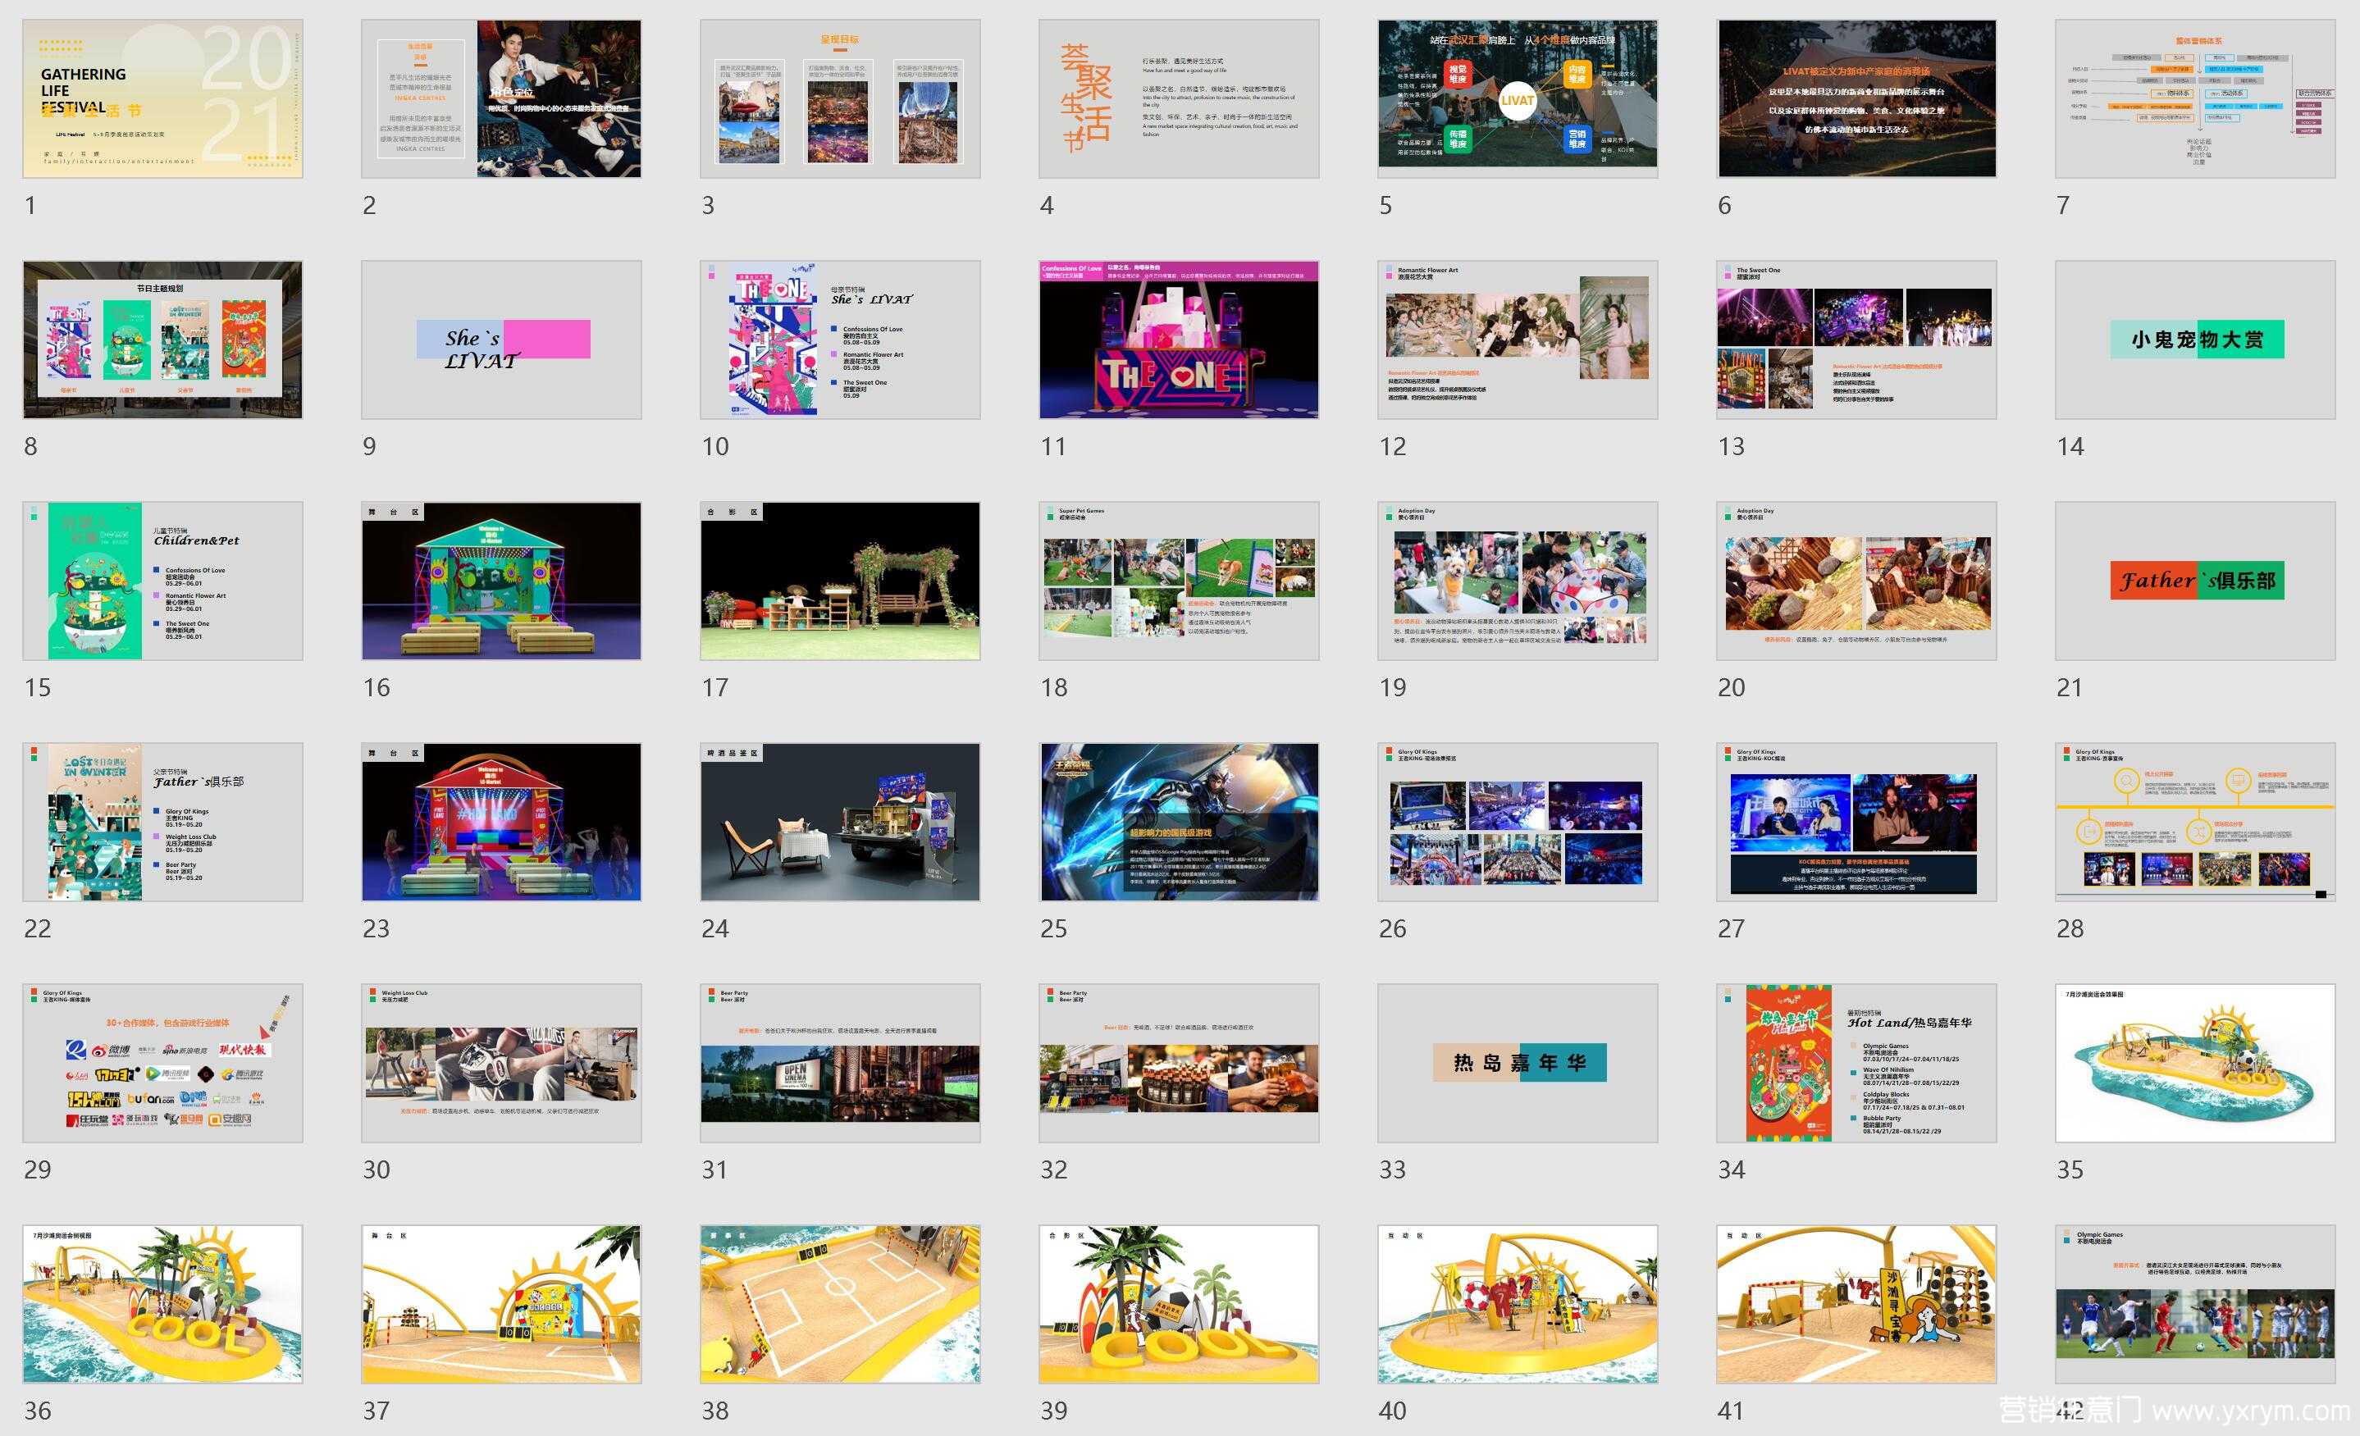Screen dimensions: 2360x1436
Task: Click slide number label 28
Action: point(2070,929)
